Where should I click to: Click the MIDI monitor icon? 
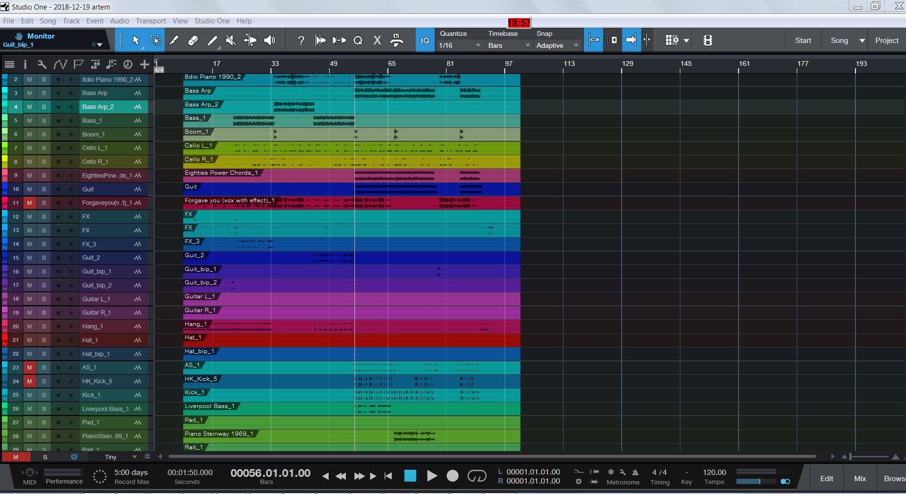[x=30, y=473]
